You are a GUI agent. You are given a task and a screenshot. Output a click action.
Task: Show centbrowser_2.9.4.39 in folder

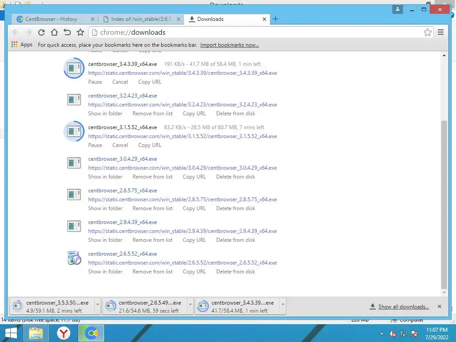pyautogui.click(x=105, y=240)
